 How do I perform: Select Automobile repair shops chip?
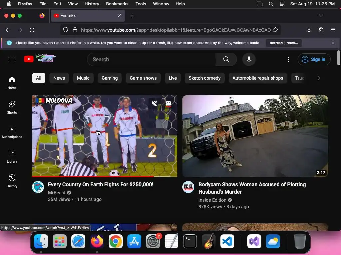pos(258,78)
